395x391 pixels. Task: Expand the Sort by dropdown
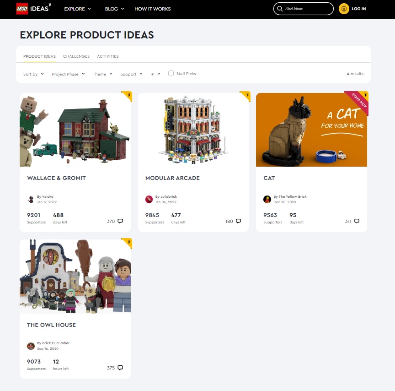coord(33,74)
